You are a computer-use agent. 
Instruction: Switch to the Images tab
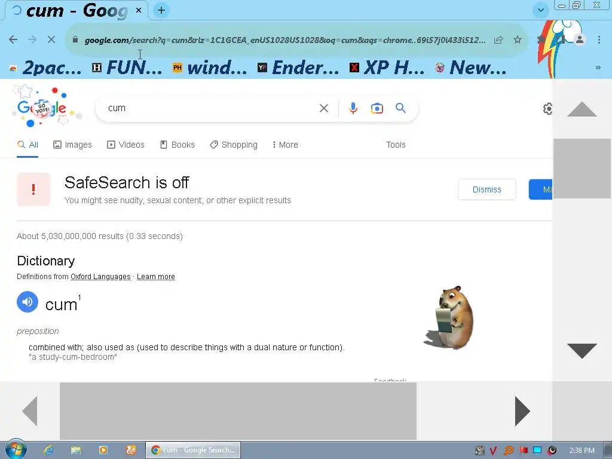point(72,145)
